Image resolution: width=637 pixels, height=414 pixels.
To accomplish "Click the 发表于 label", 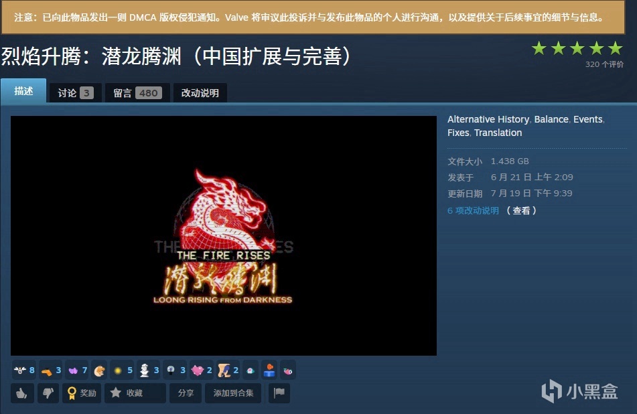I will coord(461,178).
